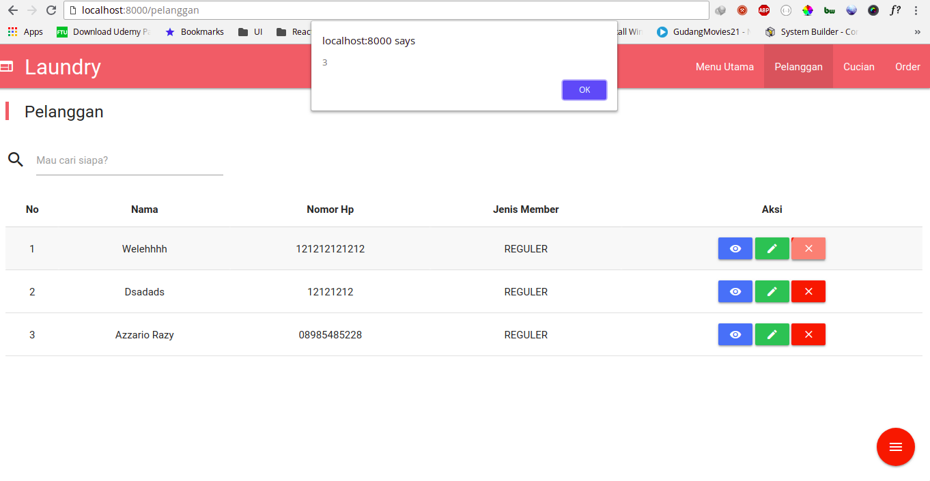Click the Nama column header
Image resolution: width=930 pixels, height=481 pixels.
tap(145, 209)
